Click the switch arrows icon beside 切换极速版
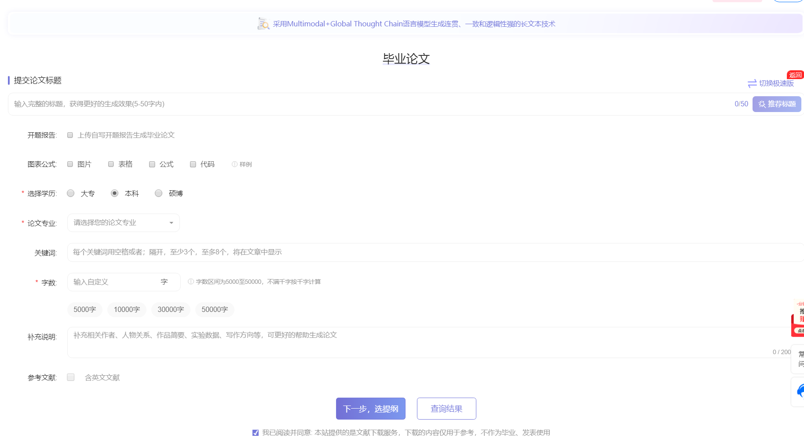The width and height of the screenshot is (804, 442). [x=752, y=83]
